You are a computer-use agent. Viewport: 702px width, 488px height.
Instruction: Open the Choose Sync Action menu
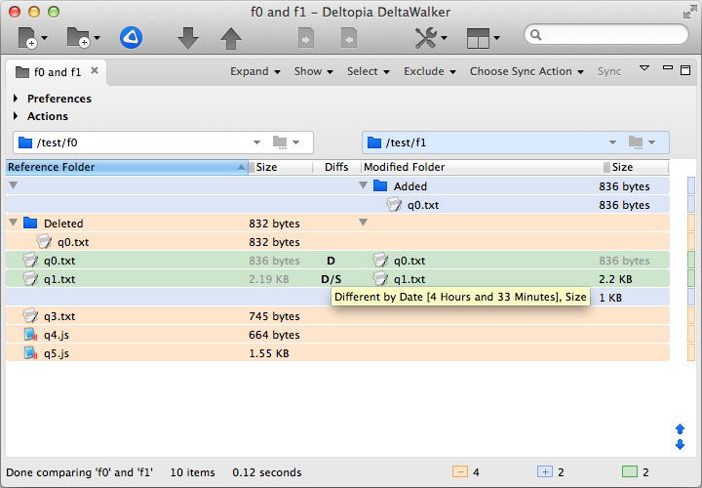tap(526, 71)
